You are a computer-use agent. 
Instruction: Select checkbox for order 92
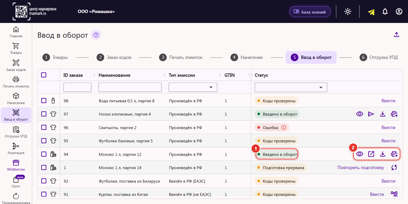click(44, 181)
